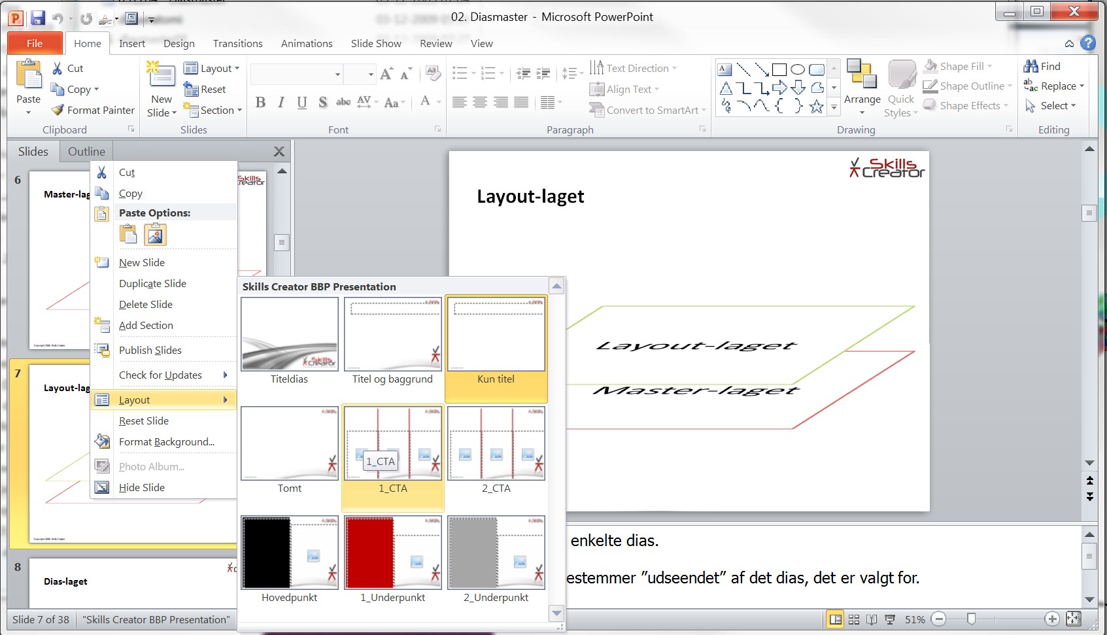Click the Bold formatting icon
This screenshot has height=635, width=1107.
coord(260,102)
